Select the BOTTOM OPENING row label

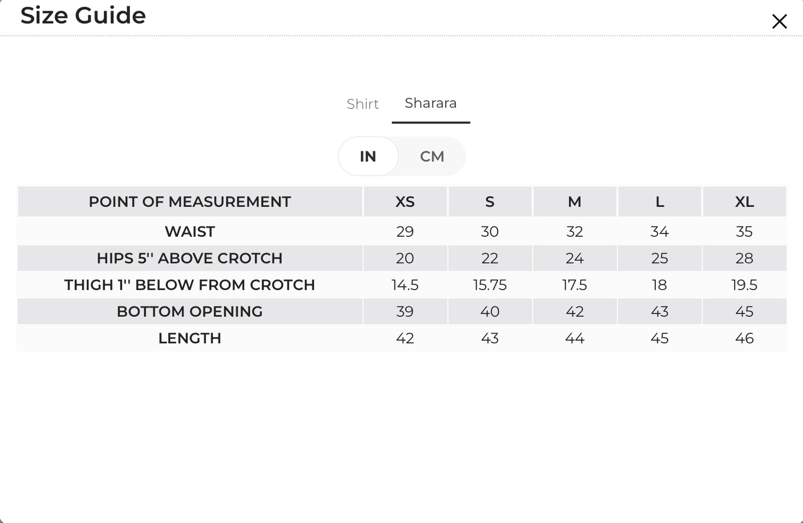[189, 311]
